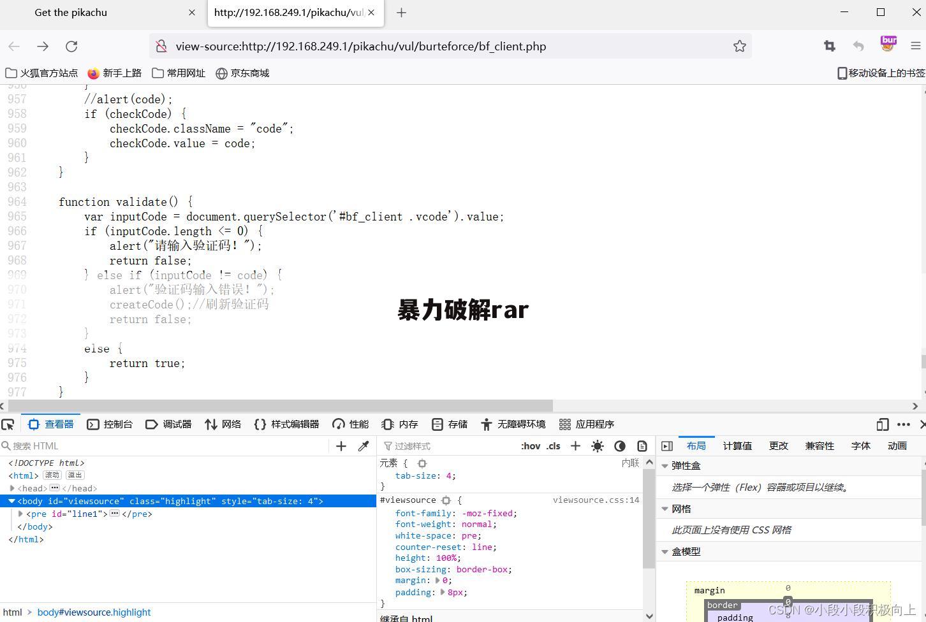Click the 溢出 badge on html node
This screenshot has width=926, height=622.
(75, 475)
